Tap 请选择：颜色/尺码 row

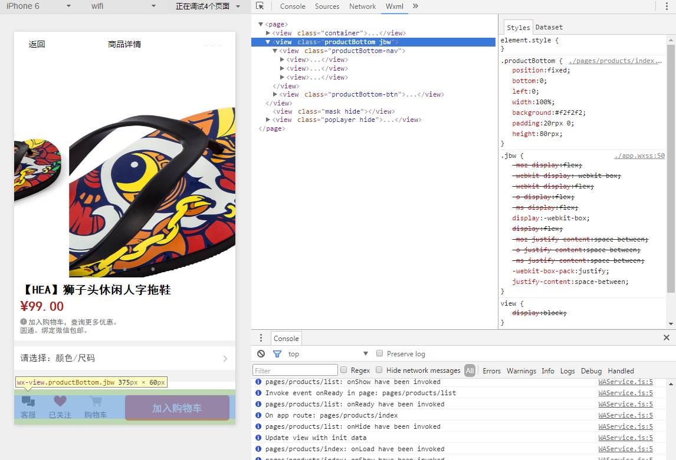(124, 358)
